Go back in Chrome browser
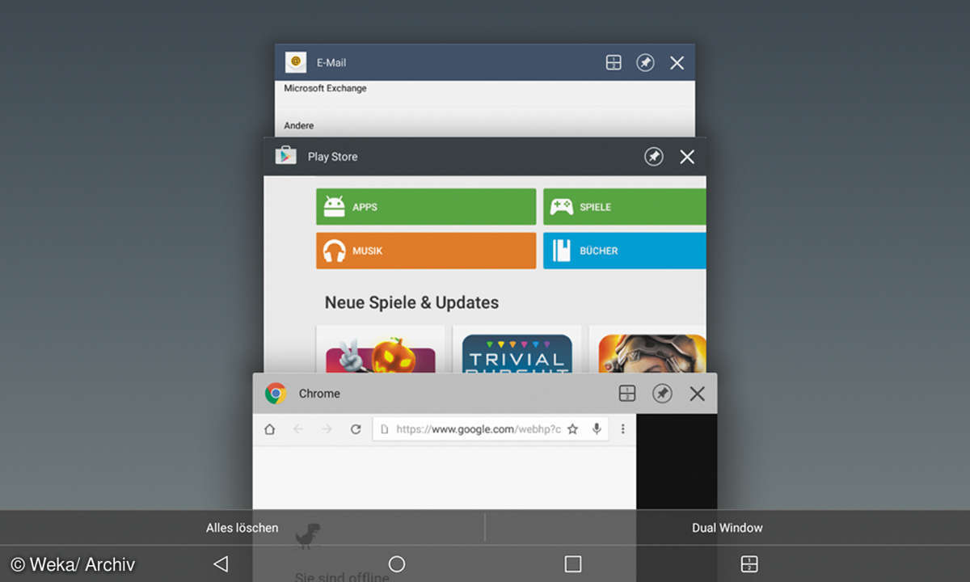 point(297,429)
